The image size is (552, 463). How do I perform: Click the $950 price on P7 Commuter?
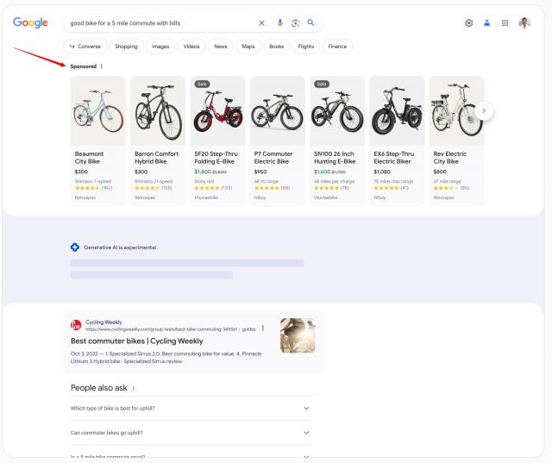click(x=260, y=172)
